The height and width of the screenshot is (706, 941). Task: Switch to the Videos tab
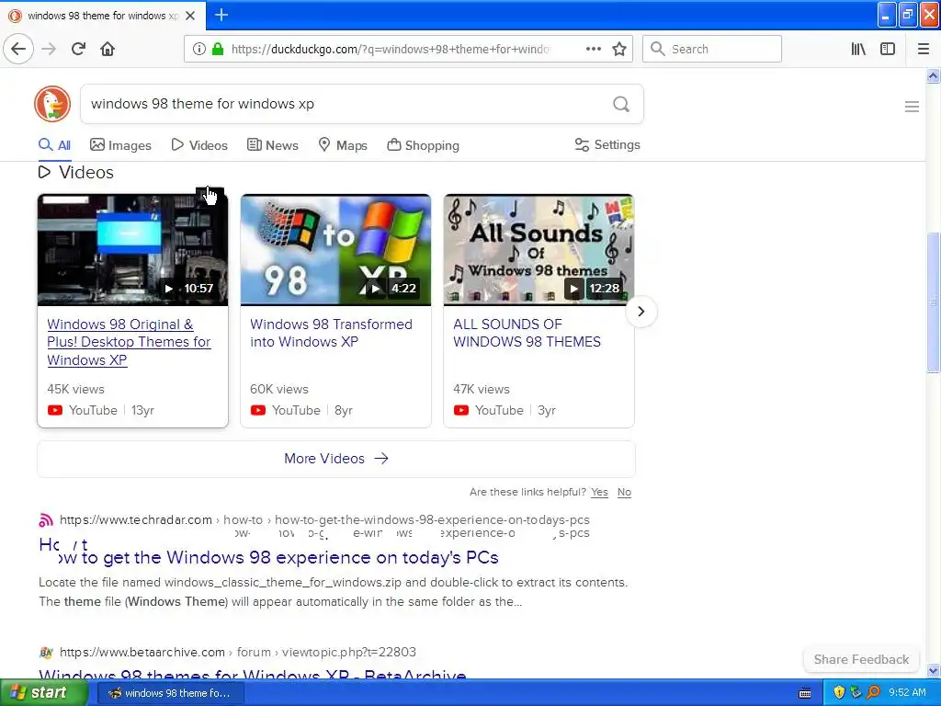click(x=199, y=145)
